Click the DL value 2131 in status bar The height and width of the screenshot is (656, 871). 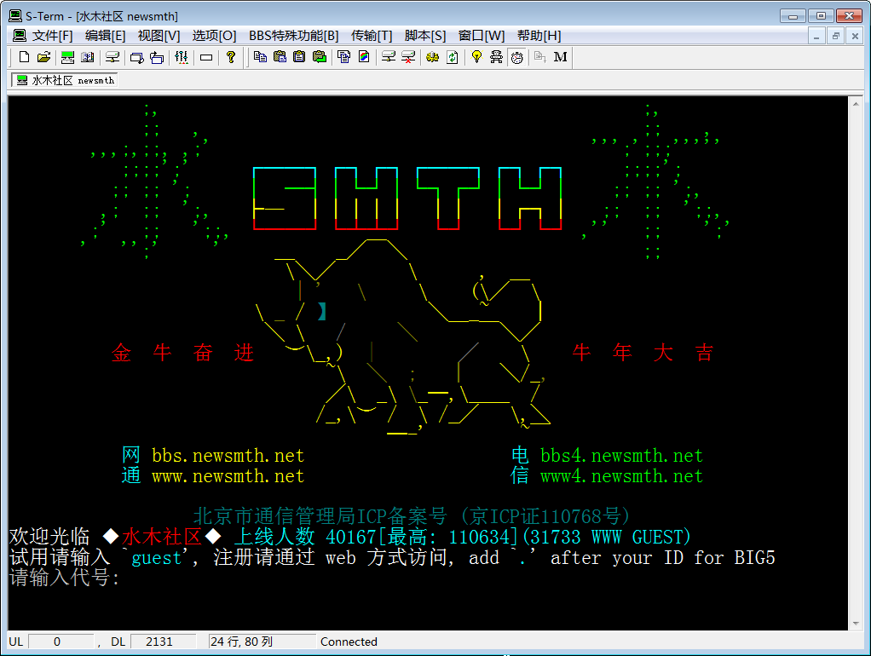[162, 642]
